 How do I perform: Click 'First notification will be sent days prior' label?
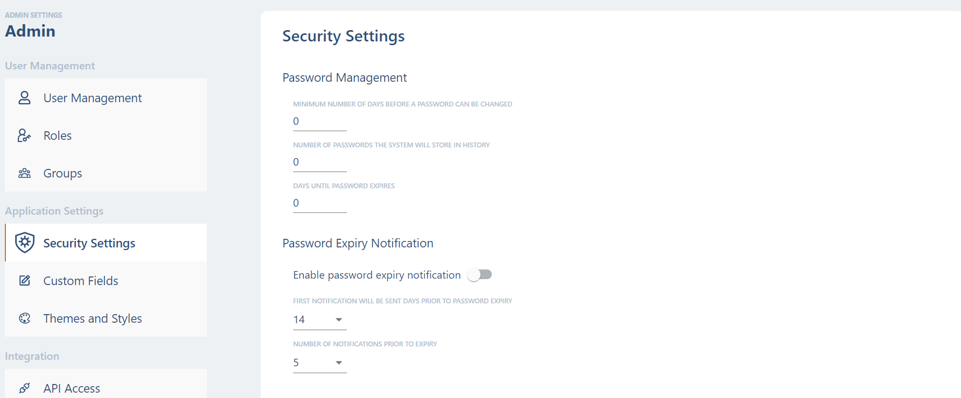pyautogui.click(x=402, y=301)
